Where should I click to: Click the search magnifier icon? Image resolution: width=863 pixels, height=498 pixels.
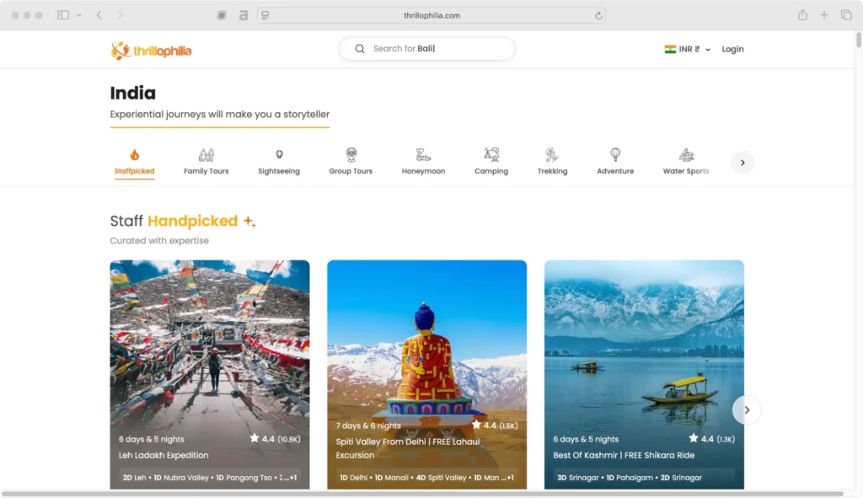(359, 48)
